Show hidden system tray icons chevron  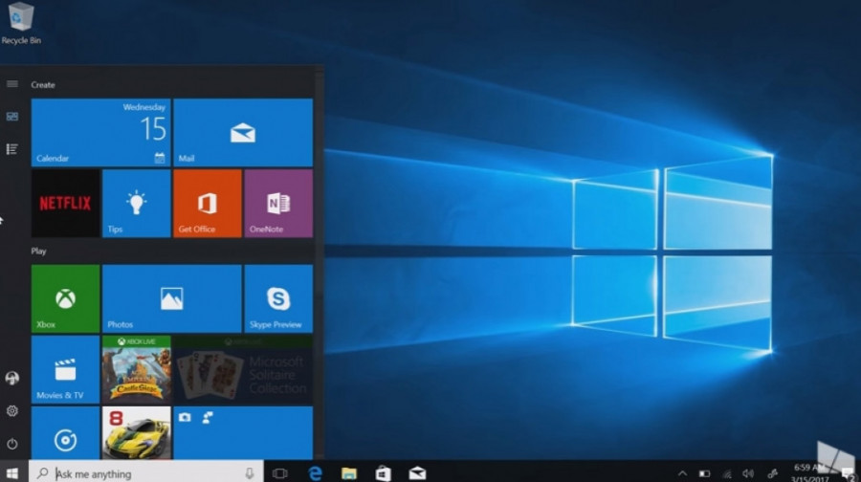(x=682, y=473)
